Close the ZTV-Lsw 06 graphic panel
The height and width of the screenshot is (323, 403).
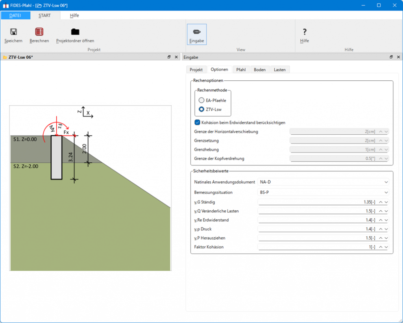pyautogui.click(x=176, y=57)
